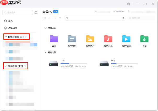This screenshot has height=111, width=158.
Task: Open the 我的音乐 folder
Action: (108, 41)
